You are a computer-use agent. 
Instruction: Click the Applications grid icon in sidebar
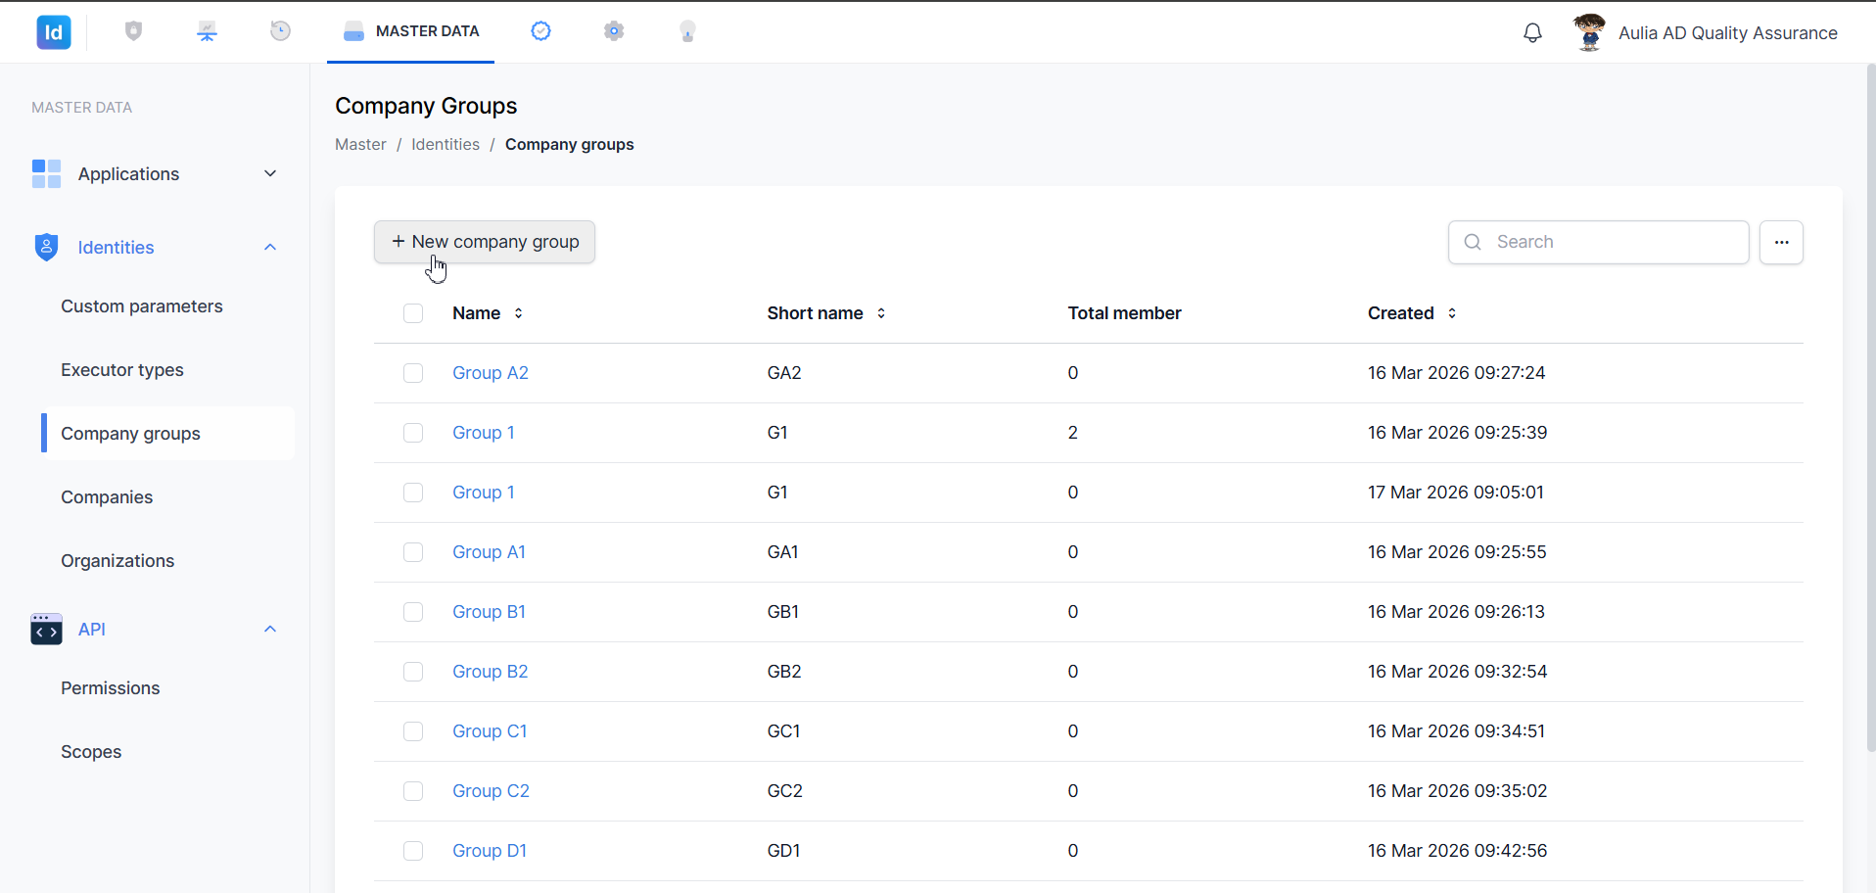click(x=46, y=173)
